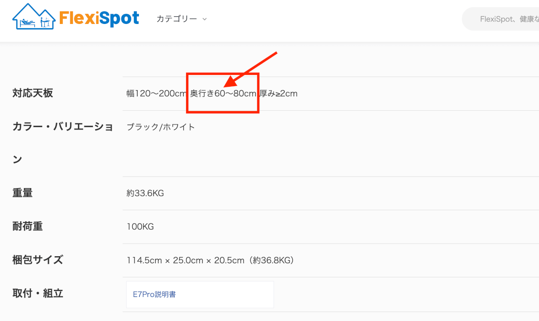Viewport: 539px width, 321px height.
Task: Click the 対応天板 row label
Action: pyautogui.click(x=33, y=93)
